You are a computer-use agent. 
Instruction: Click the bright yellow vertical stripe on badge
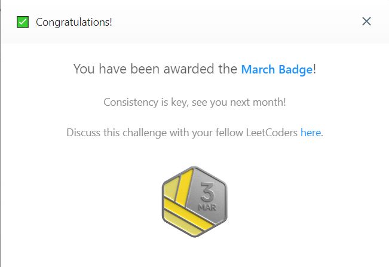click(184, 188)
